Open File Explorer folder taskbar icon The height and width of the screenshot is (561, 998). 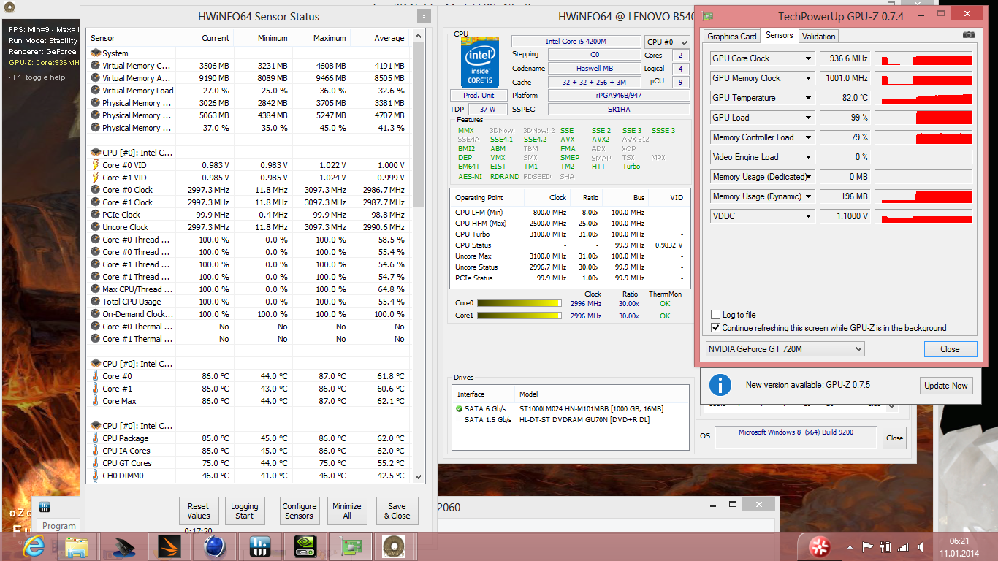[77, 546]
